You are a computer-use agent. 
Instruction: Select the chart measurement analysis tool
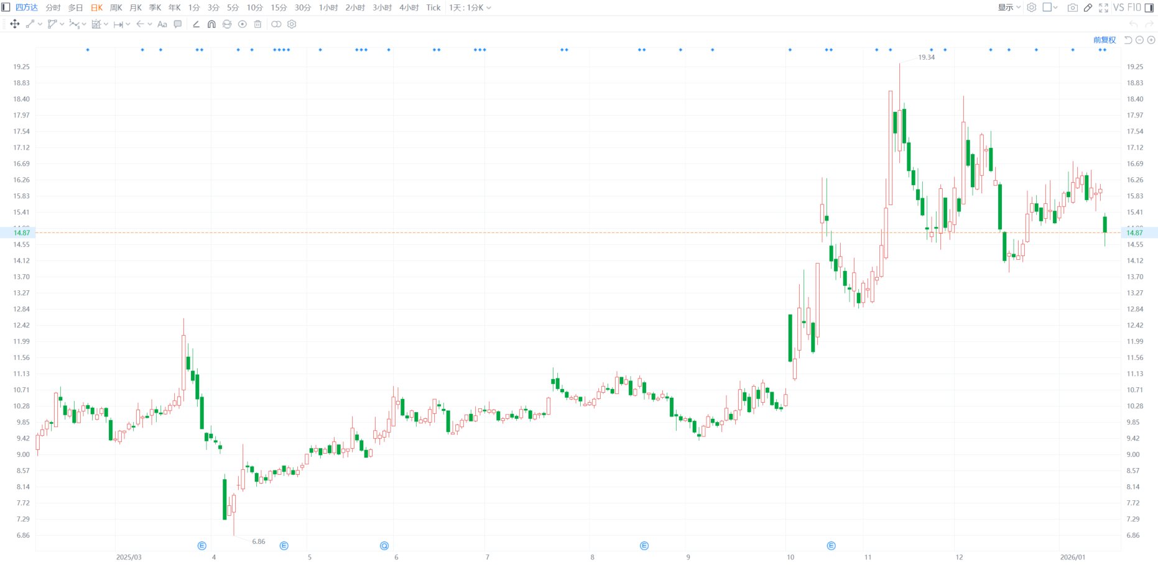coord(96,24)
